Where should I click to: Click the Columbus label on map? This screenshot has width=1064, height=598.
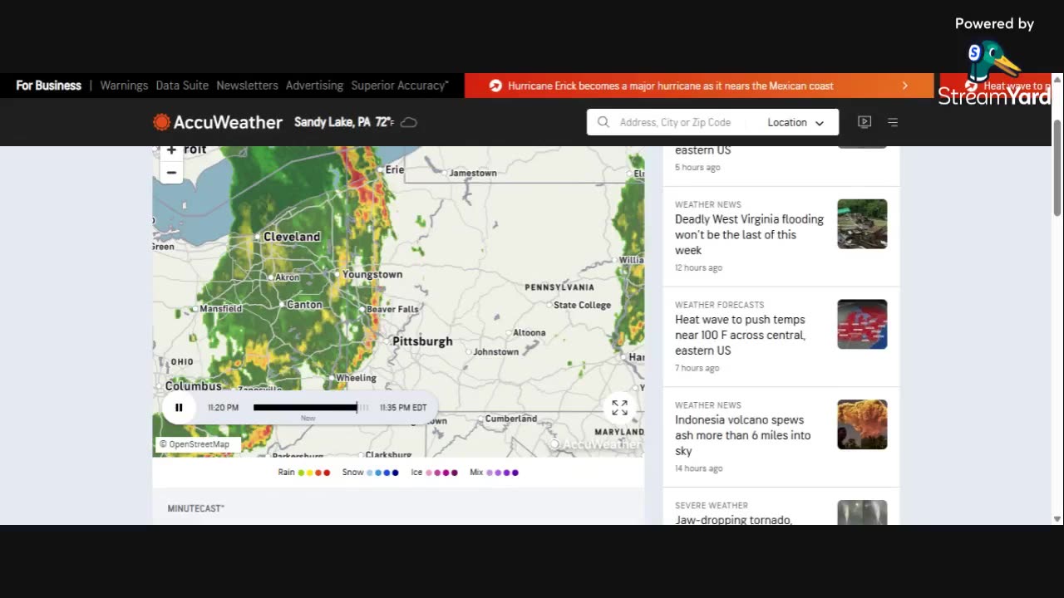[x=193, y=386]
